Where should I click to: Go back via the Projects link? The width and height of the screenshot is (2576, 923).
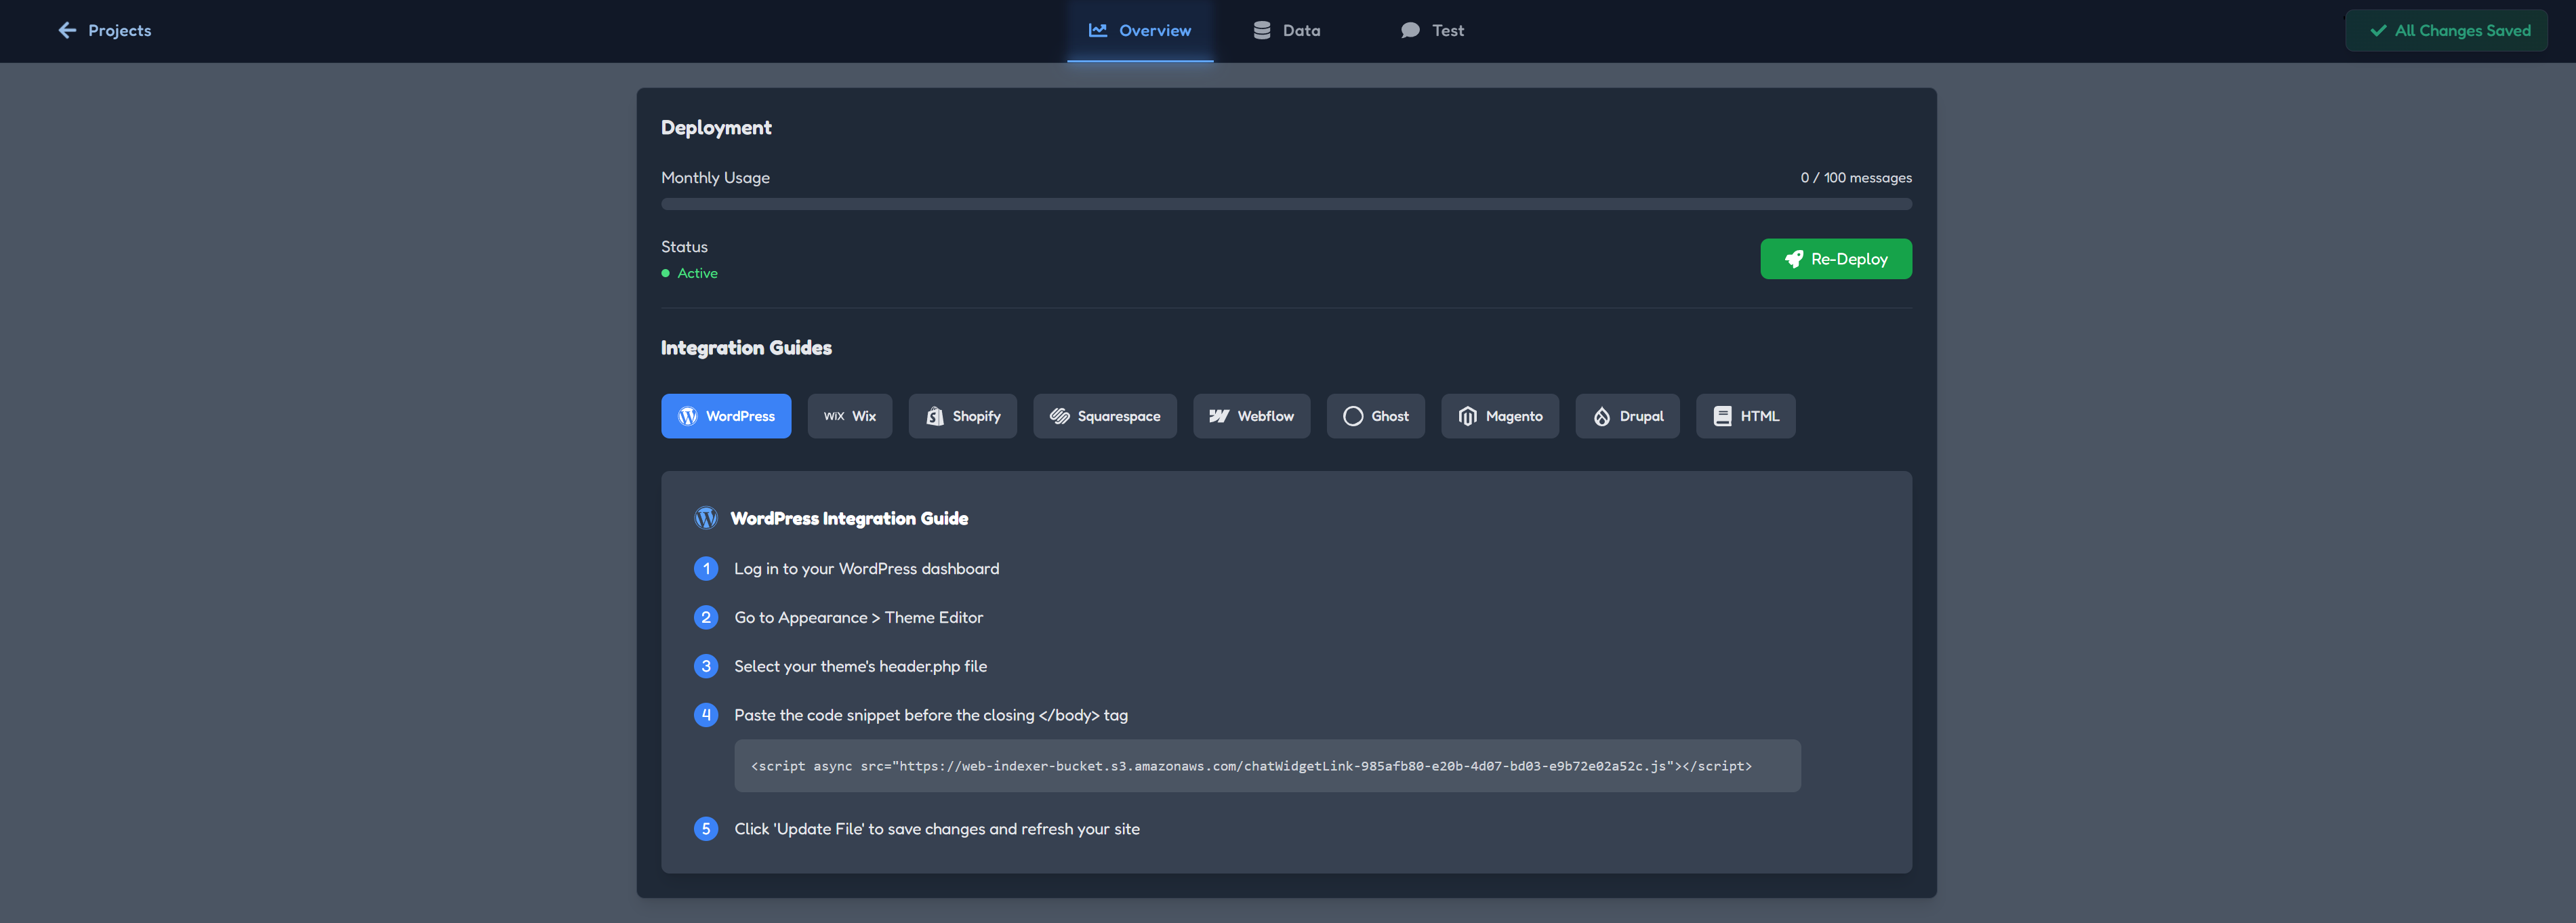(x=105, y=30)
